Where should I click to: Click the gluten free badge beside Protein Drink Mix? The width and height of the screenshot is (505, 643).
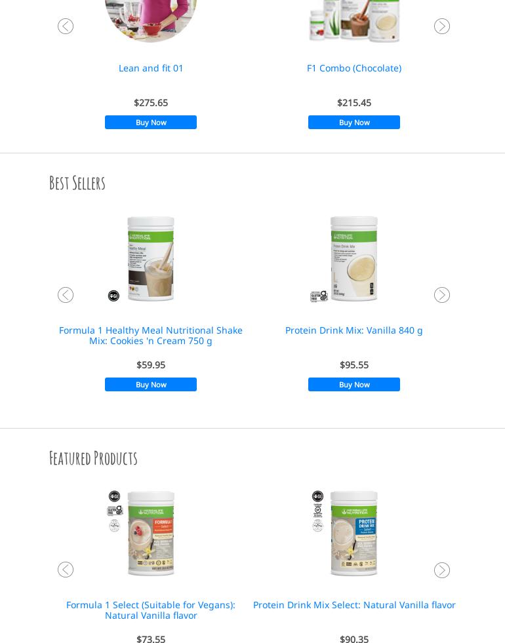pos(319,296)
